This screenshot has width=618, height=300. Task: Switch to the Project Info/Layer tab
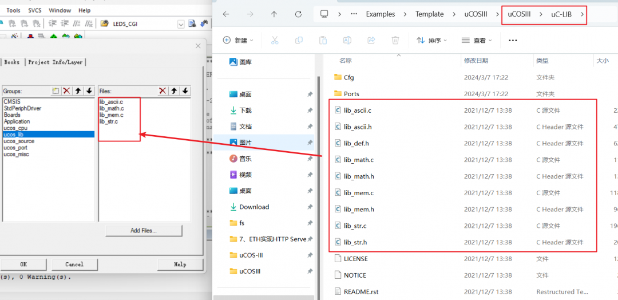[x=56, y=62]
